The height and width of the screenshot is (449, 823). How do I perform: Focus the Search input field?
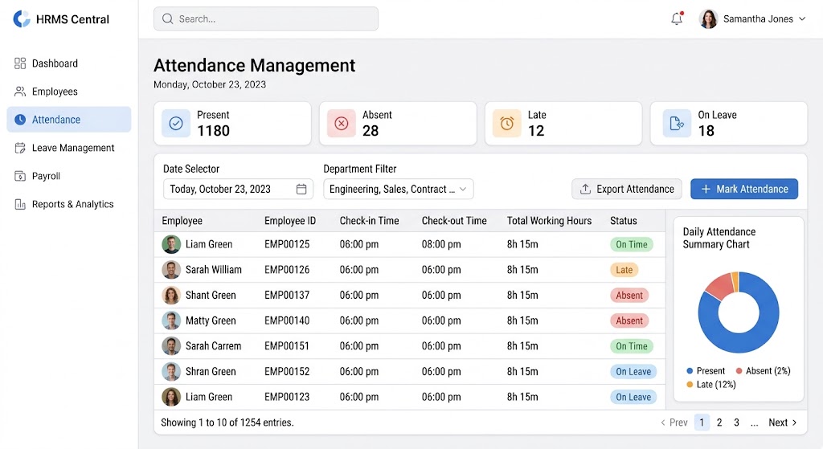265,19
